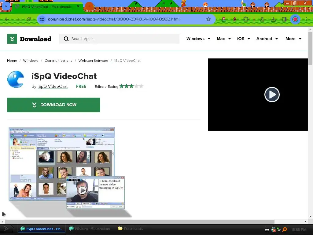Click the keyboard icon in system tray
The height and width of the screenshot is (235, 313).
[267, 230]
